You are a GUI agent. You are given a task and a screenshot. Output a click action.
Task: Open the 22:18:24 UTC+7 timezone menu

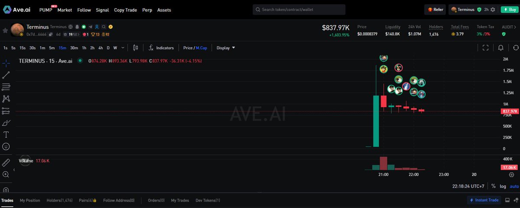click(469, 186)
